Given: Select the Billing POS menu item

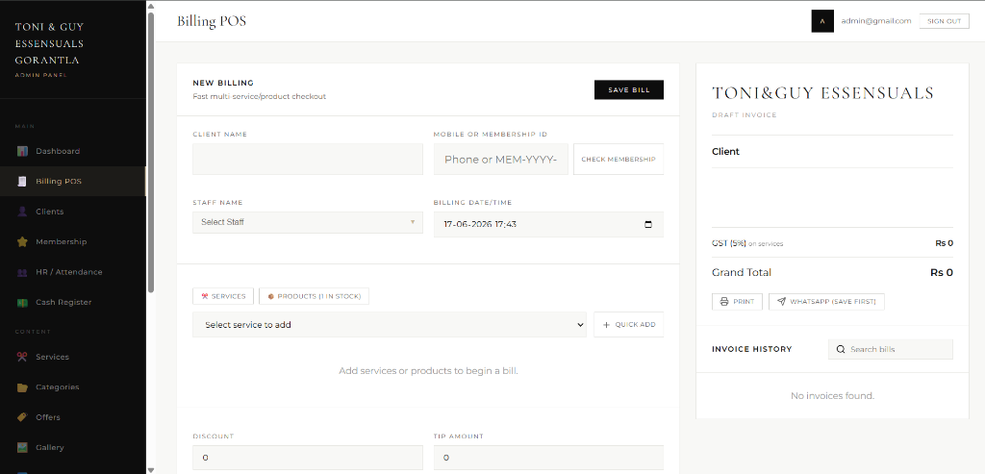Looking at the screenshot, I should click(x=73, y=182).
